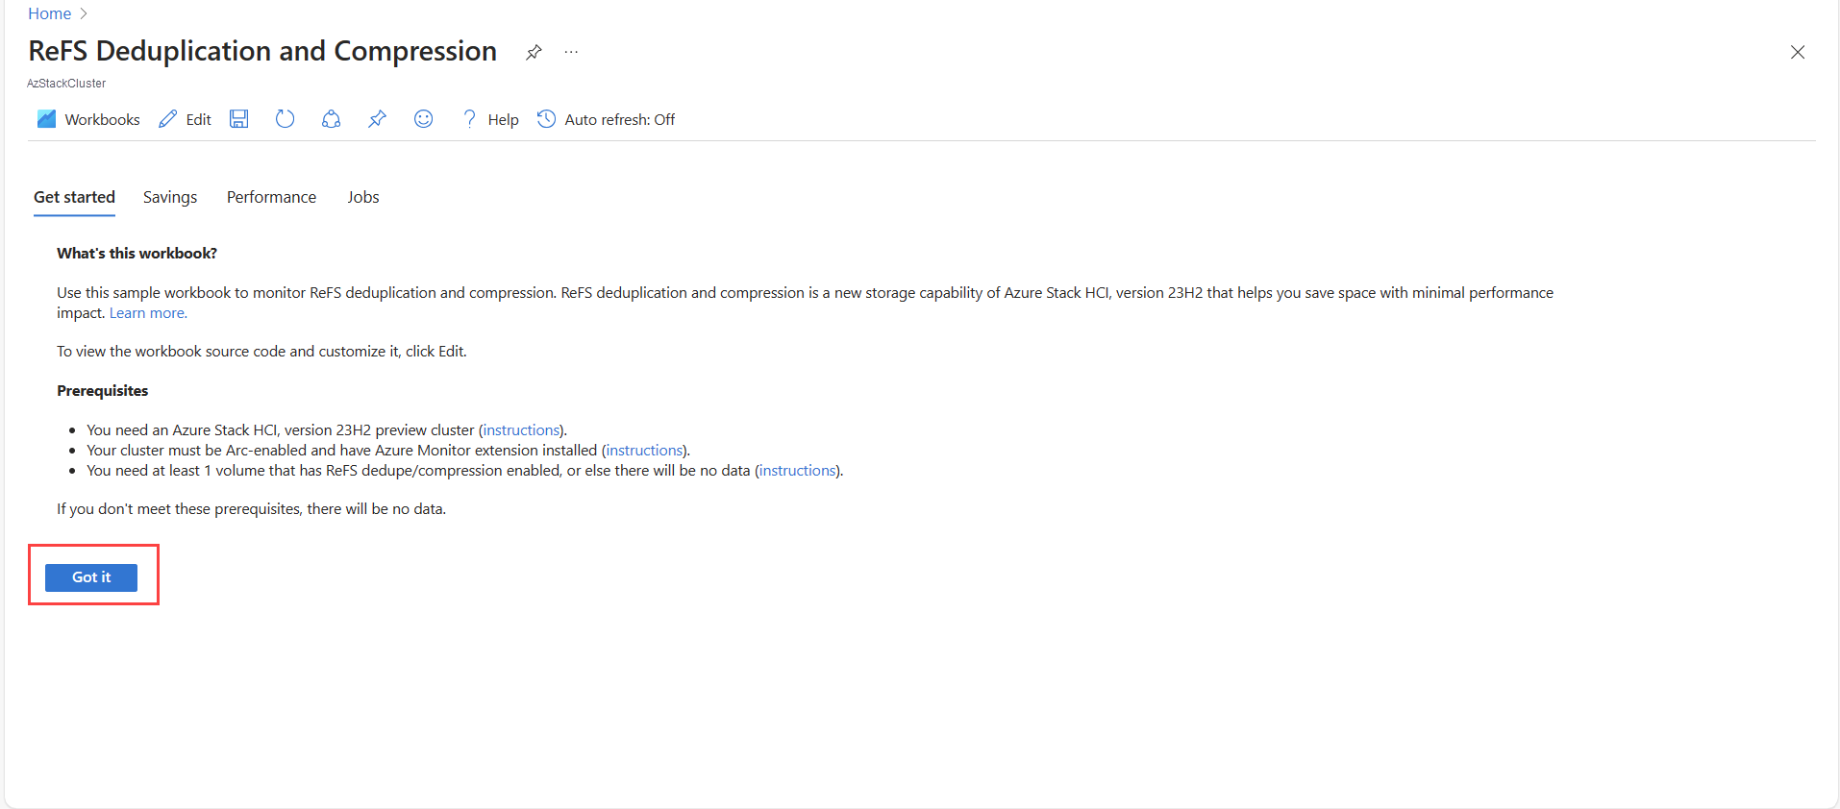Open instructions link for Azure Monitor extension
The width and height of the screenshot is (1840, 809).
pyautogui.click(x=644, y=451)
